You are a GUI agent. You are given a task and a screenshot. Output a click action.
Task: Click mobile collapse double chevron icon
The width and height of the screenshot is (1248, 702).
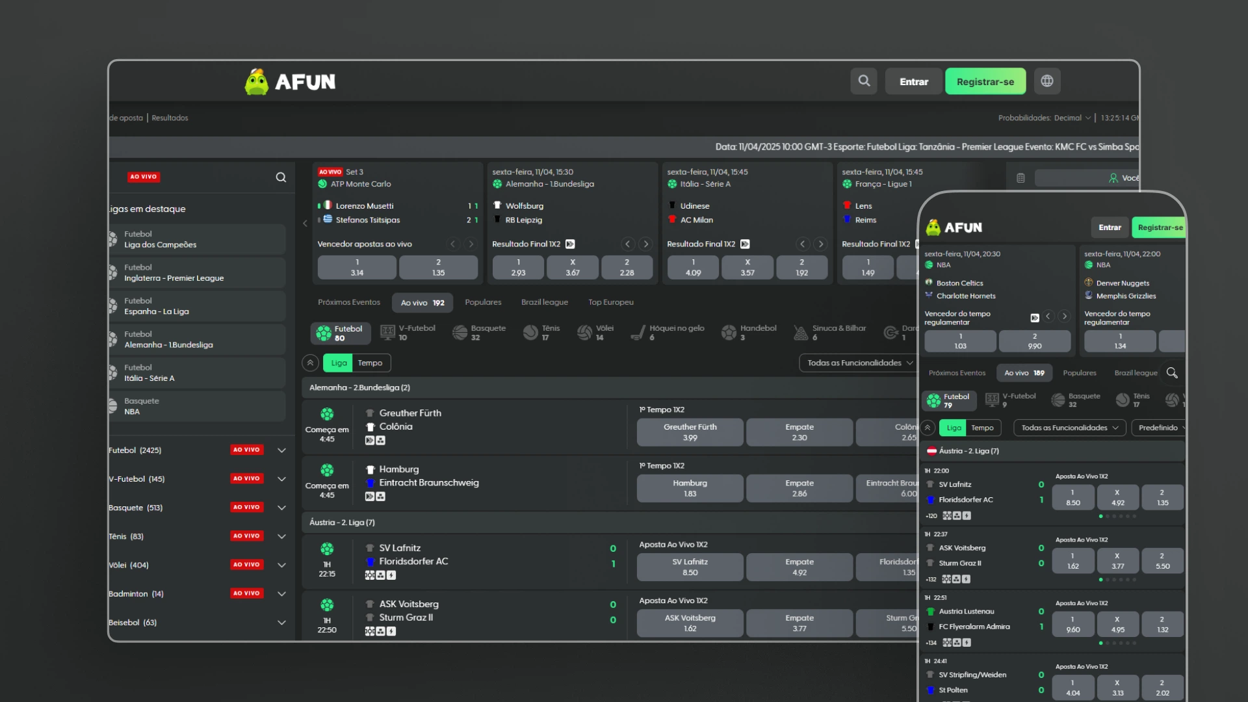coord(928,428)
